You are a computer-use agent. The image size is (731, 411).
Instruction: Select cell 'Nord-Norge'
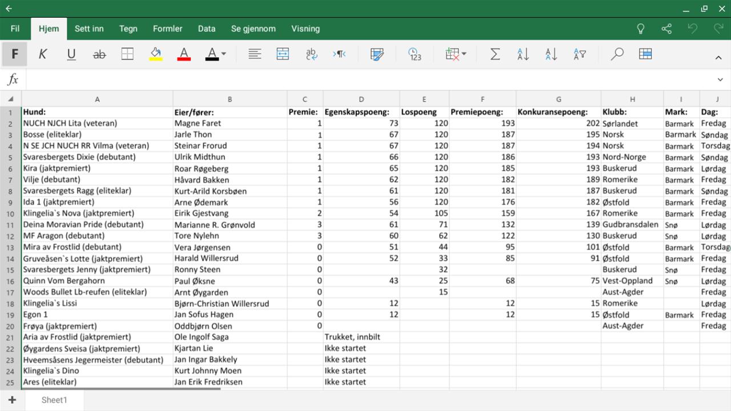[632, 157]
